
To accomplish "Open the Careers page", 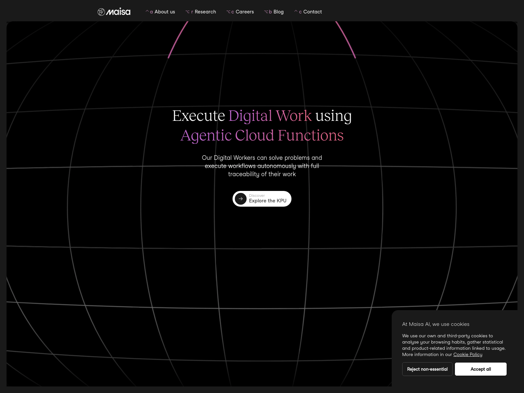I will click(x=244, y=12).
